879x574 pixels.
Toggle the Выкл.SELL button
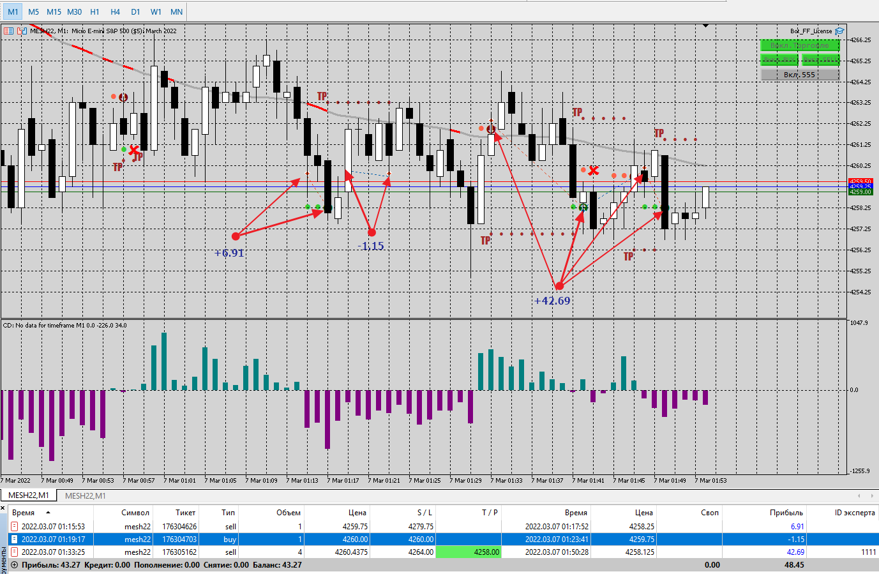coord(820,59)
